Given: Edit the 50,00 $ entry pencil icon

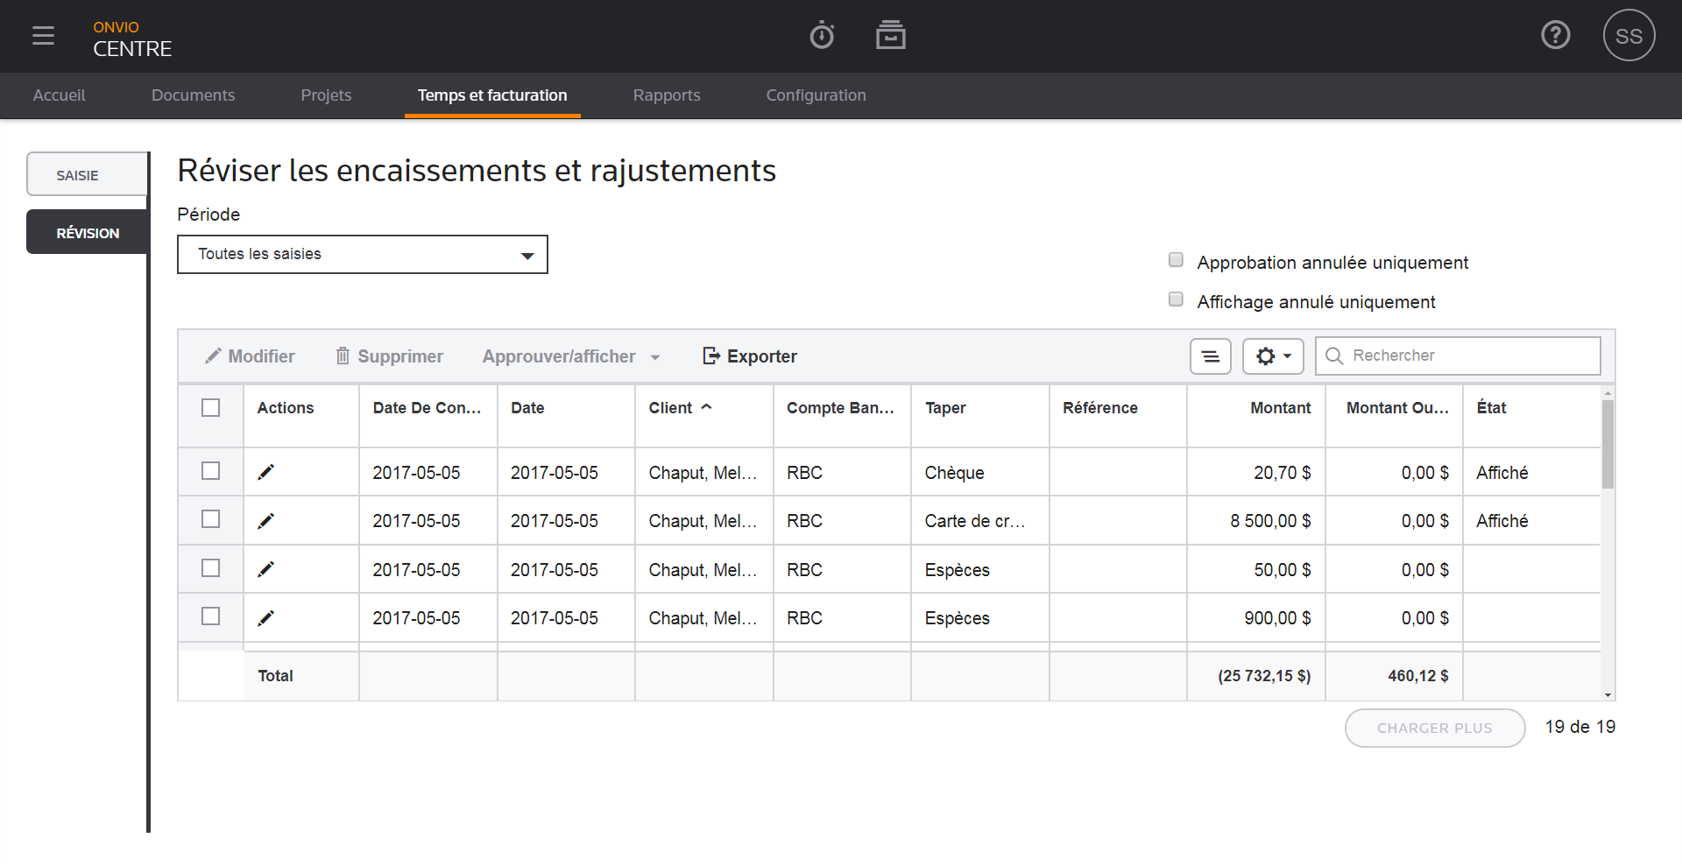Looking at the screenshot, I should point(266,569).
